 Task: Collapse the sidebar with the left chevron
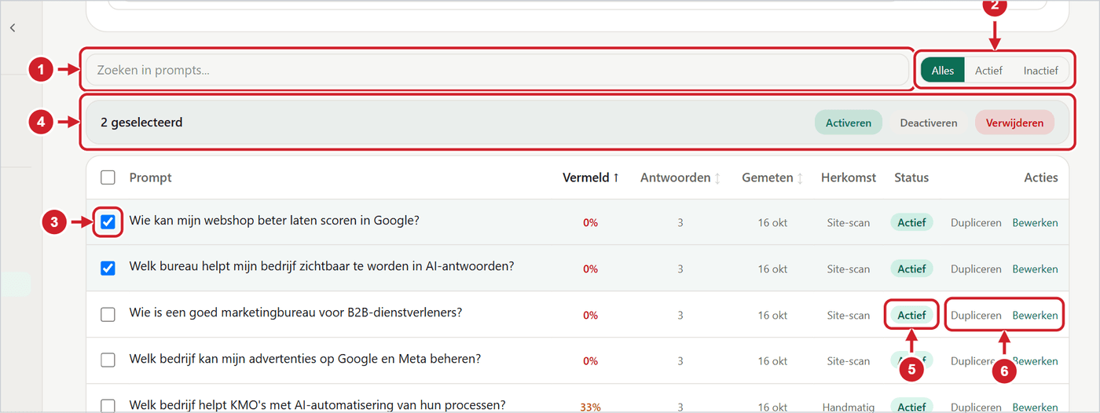pos(13,27)
